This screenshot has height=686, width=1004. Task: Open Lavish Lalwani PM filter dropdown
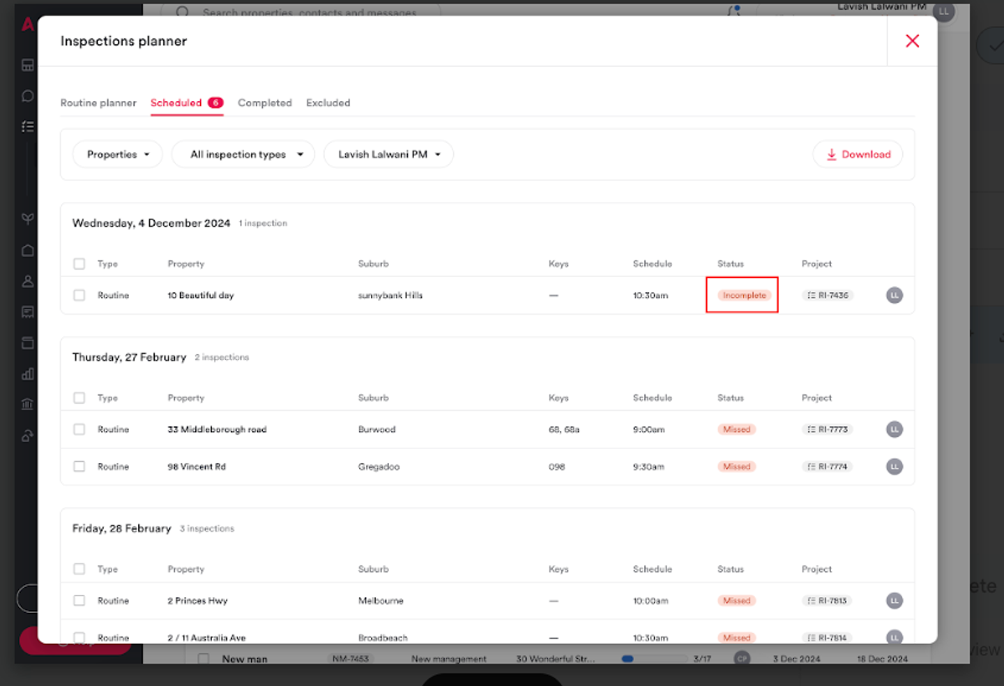pyautogui.click(x=388, y=155)
